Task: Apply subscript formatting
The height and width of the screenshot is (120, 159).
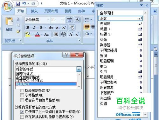Action: (x=58, y=28)
